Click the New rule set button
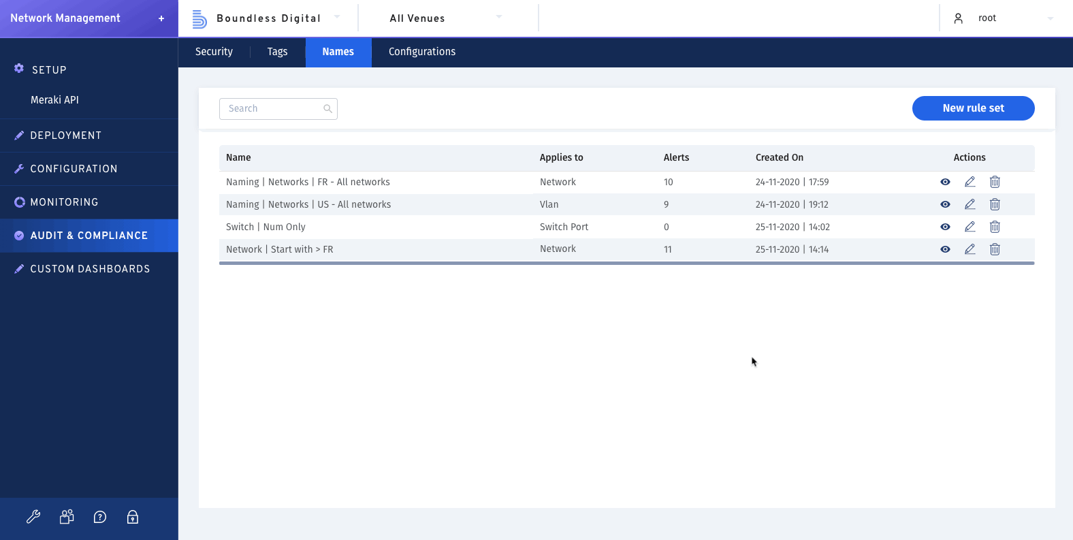 click(x=973, y=108)
